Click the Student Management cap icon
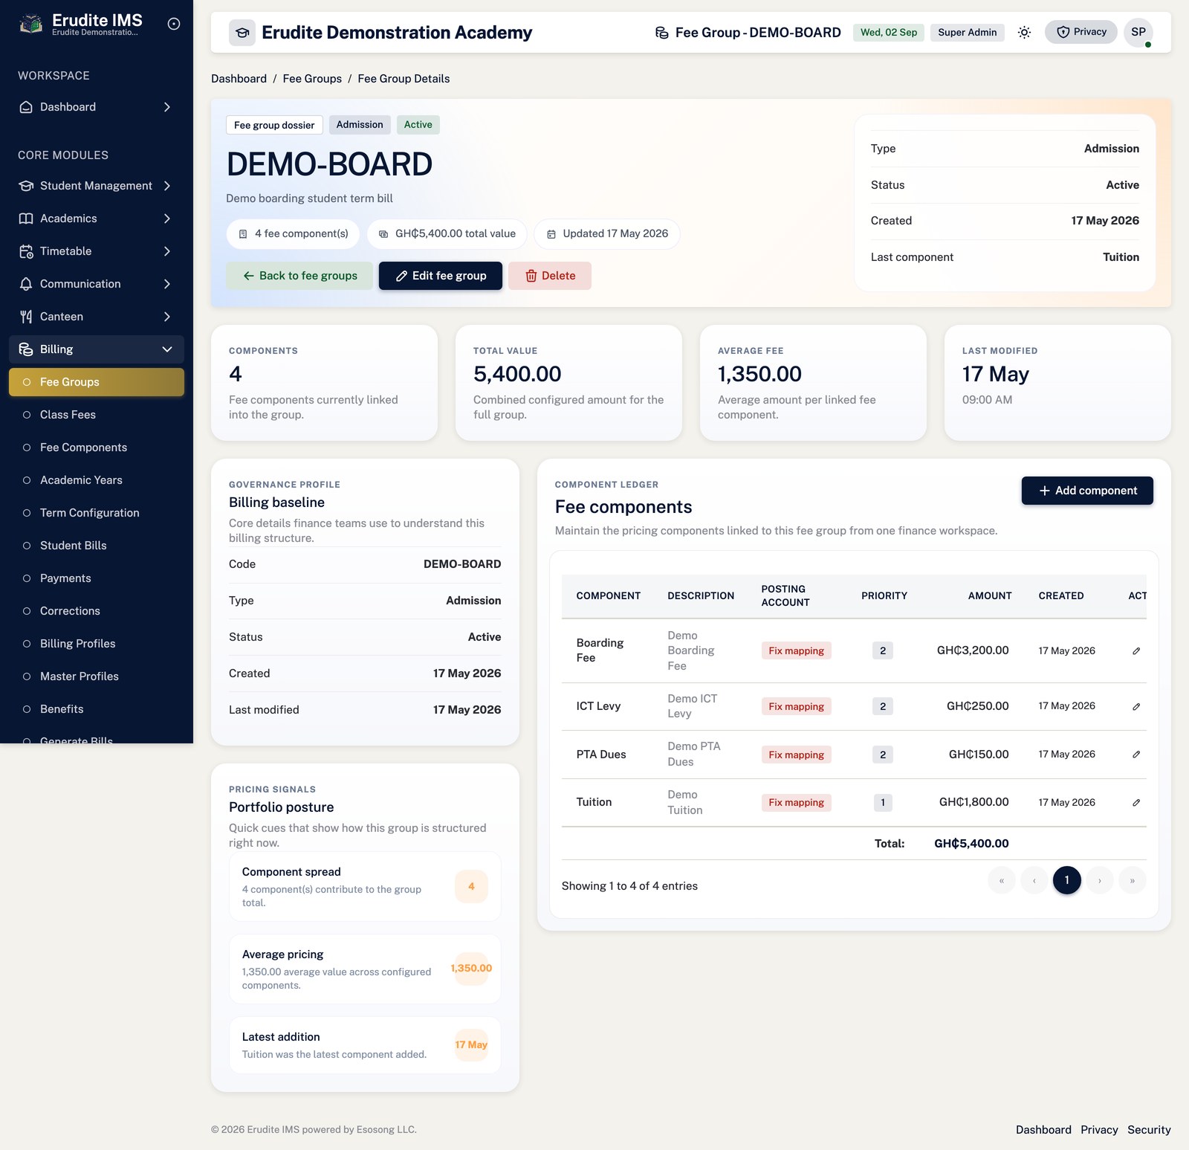This screenshot has height=1150, width=1189. 26,186
